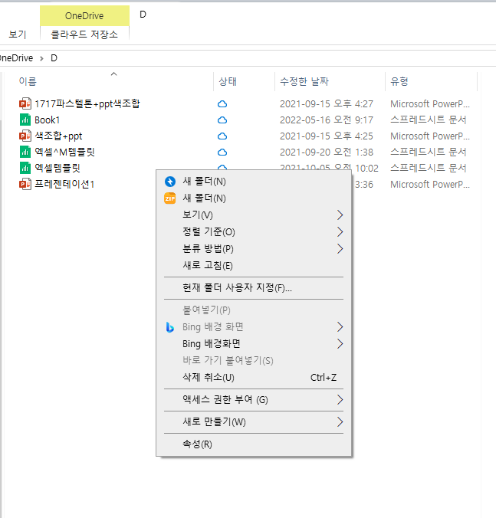Click OneDrive in the address breadcrumb
The width and height of the screenshot is (496, 518).
[x=17, y=58]
